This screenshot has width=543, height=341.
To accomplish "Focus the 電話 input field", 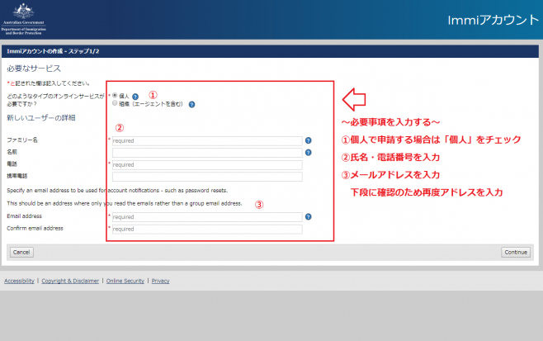I will click(206, 164).
